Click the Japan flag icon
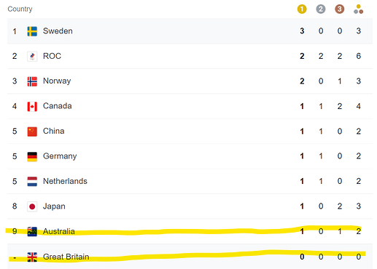Screen dimensions: 377x269 click(32, 206)
